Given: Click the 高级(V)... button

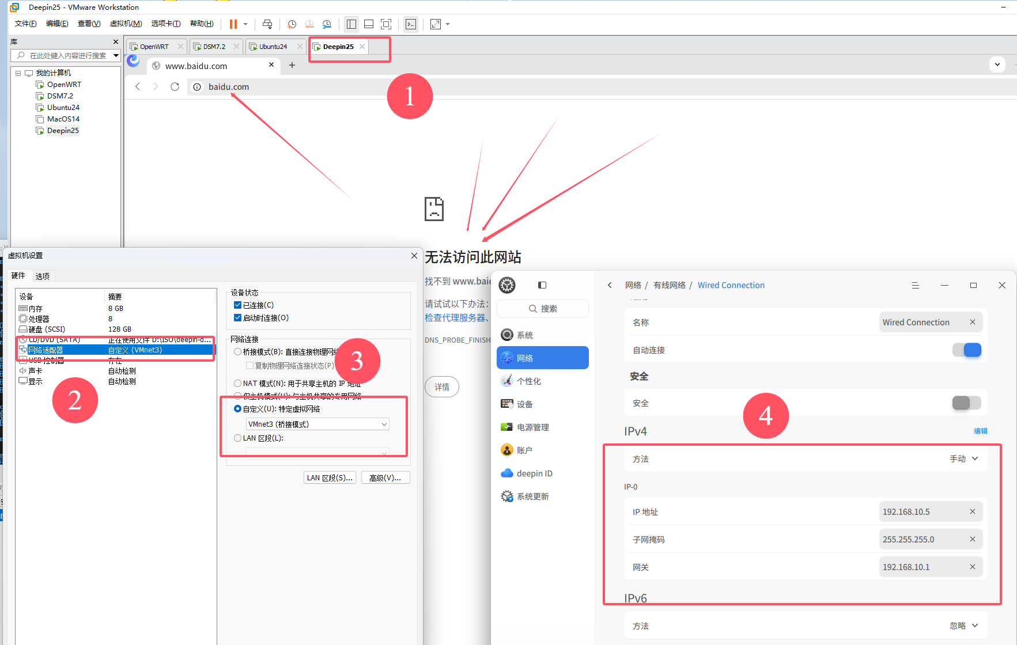Looking at the screenshot, I should [385, 477].
